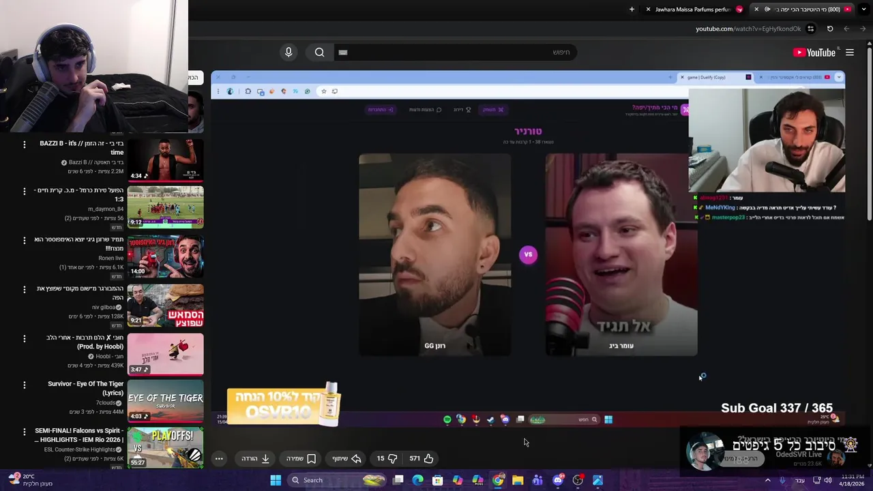873x491 pixels.
Task: Open the 7clouds channel name
Action: click(105, 403)
